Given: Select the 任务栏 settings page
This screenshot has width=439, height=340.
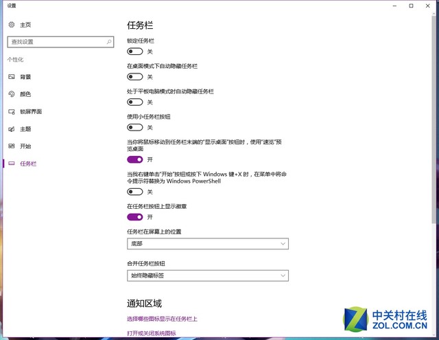Looking at the screenshot, I should pyautogui.click(x=28, y=163).
